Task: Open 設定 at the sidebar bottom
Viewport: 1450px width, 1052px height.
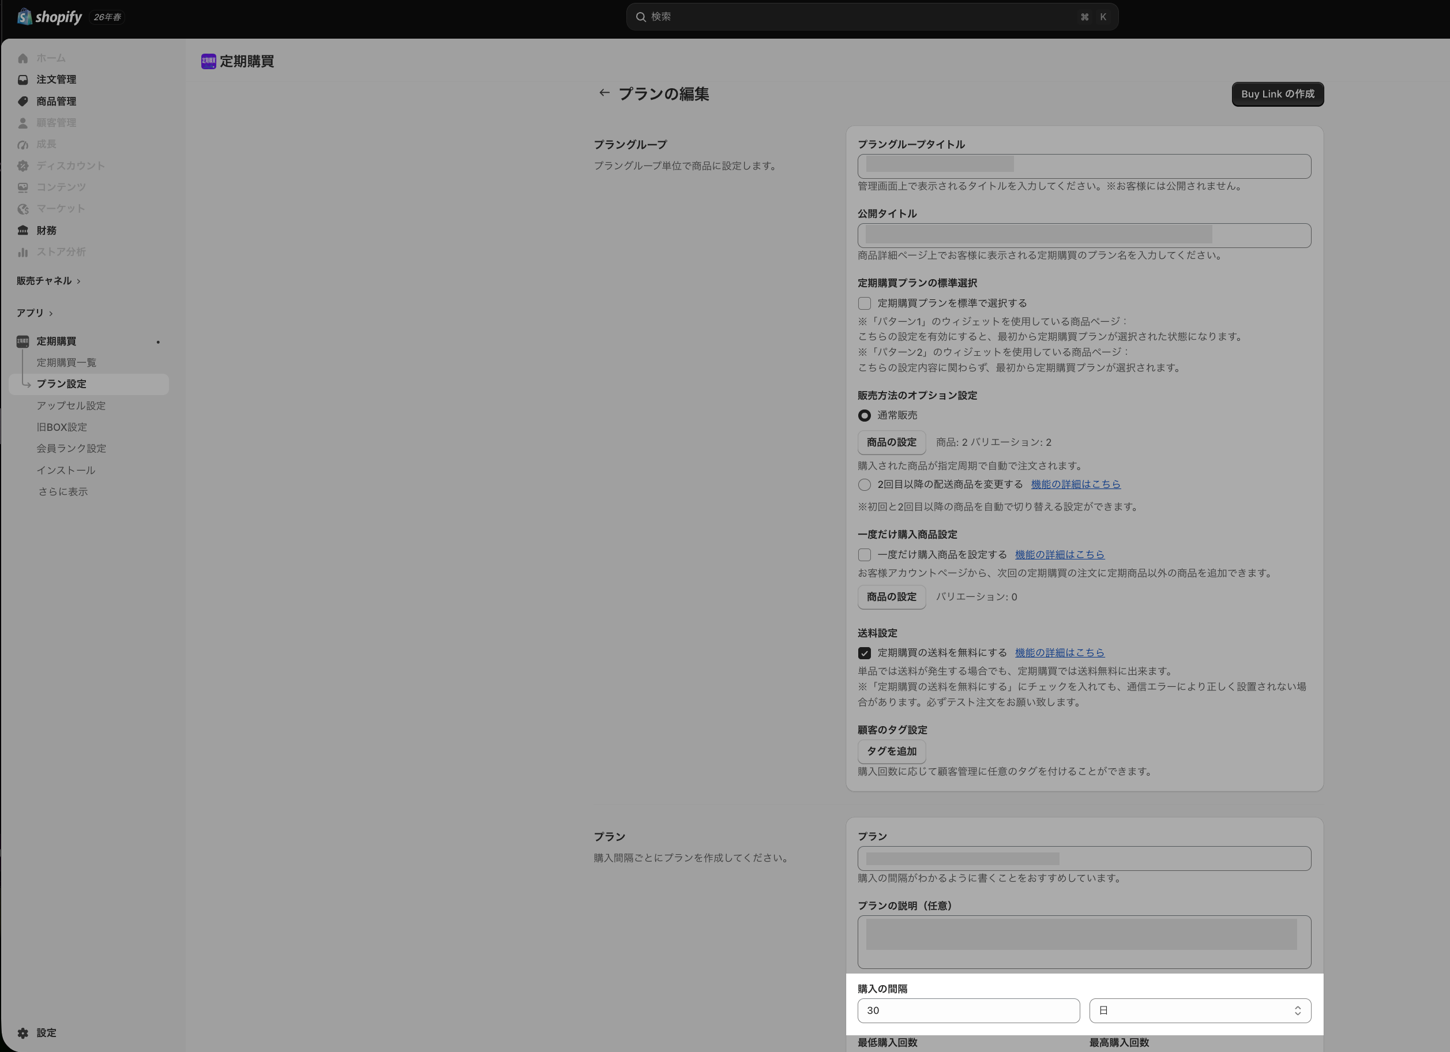Action: tap(46, 1033)
